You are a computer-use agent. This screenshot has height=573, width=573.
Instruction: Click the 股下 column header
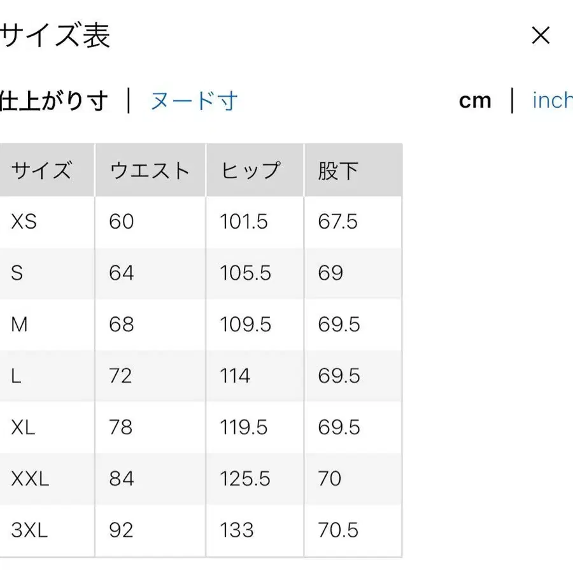point(339,170)
